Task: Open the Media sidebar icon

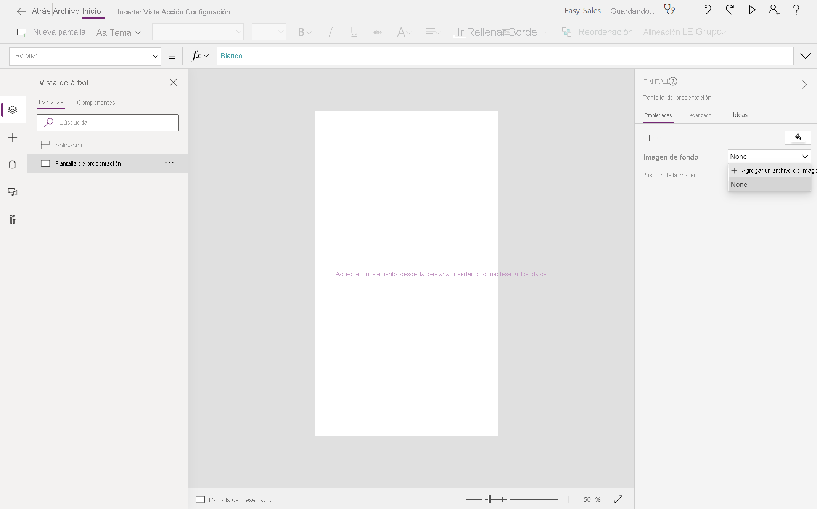Action: 13,192
